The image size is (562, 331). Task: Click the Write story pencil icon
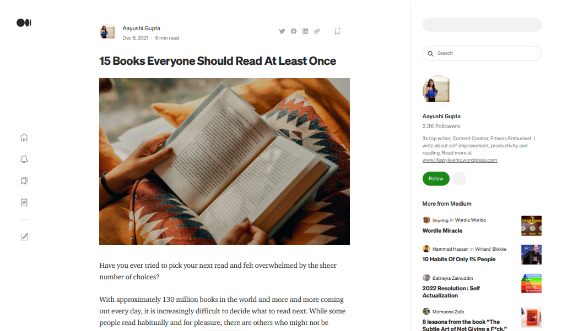click(x=24, y=237)
